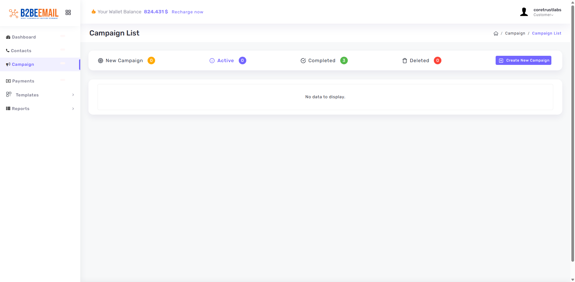This screenshot has height=282, width=575.
Task: Switch to the Deleted campaigns tab
Action: click(x=419, y=61)
